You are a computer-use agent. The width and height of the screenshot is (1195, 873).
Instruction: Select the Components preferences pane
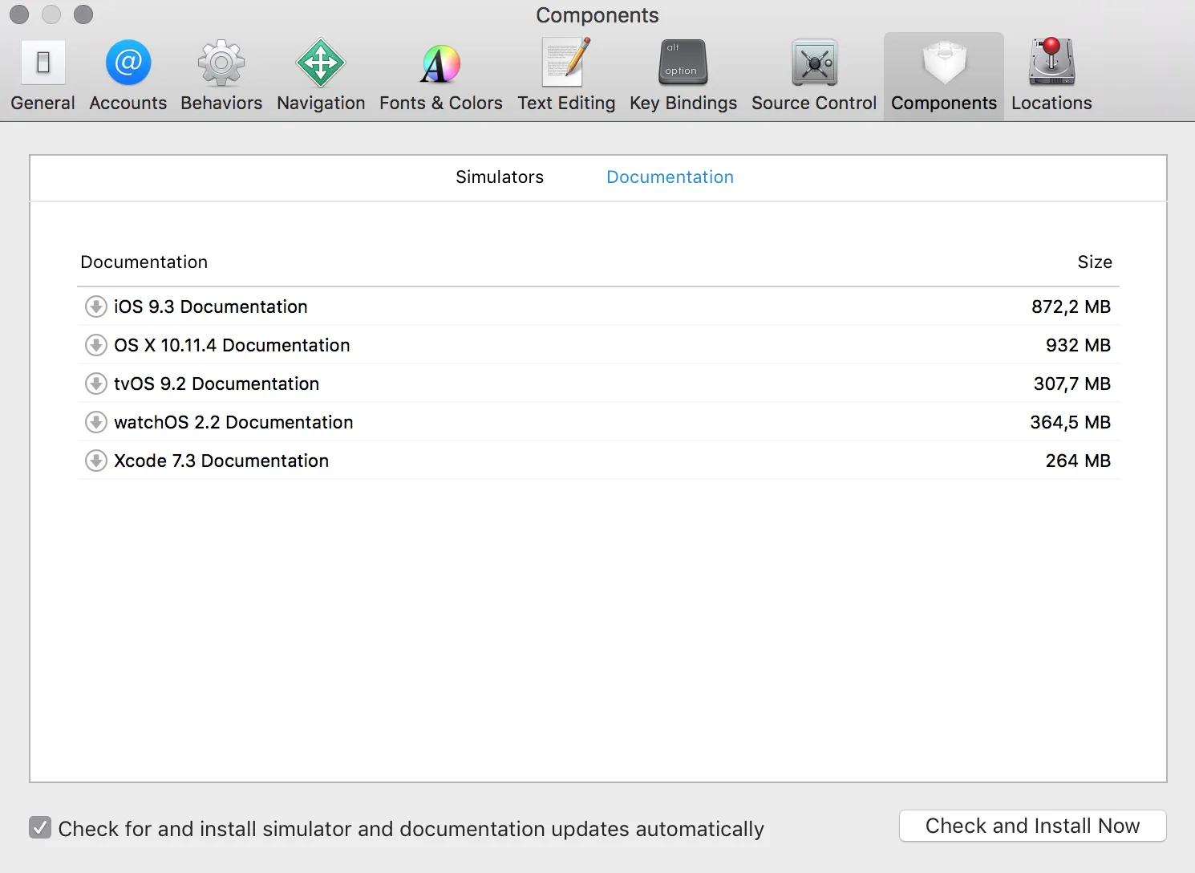pyautogui.click(x=944, y=76)
